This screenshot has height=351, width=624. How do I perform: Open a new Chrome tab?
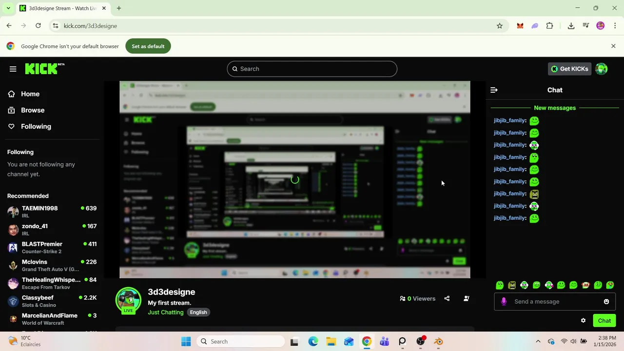click(x=119, y=8)
